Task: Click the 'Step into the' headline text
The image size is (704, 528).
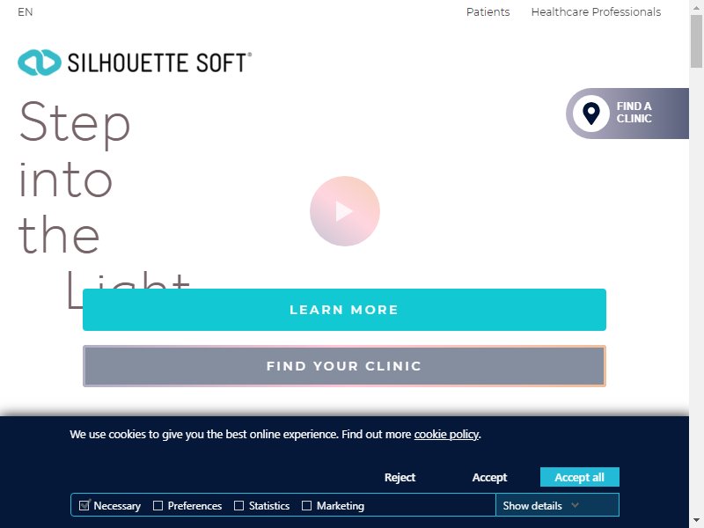Action: point(75,178)
